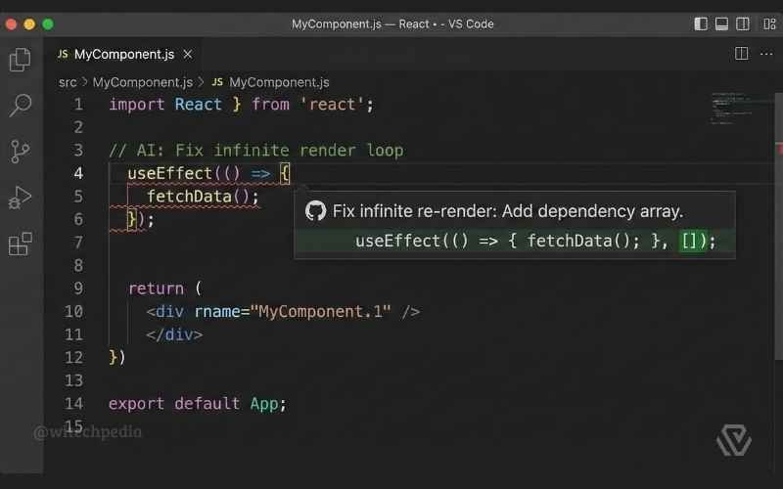
Task: Expand the src breadcrumb segment
Action: [68, 82]
